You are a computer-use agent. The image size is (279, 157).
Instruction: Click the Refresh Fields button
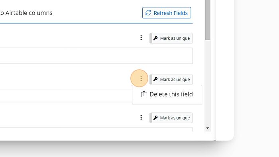(x=167, y=13)
